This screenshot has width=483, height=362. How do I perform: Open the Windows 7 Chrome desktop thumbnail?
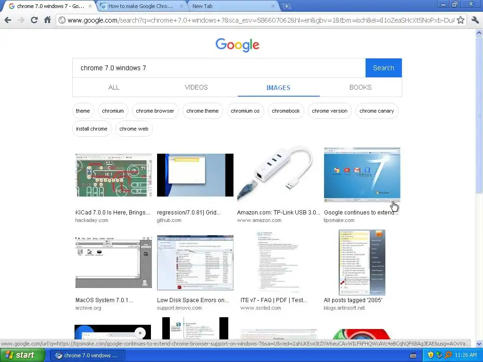click(x=362, y=175)
